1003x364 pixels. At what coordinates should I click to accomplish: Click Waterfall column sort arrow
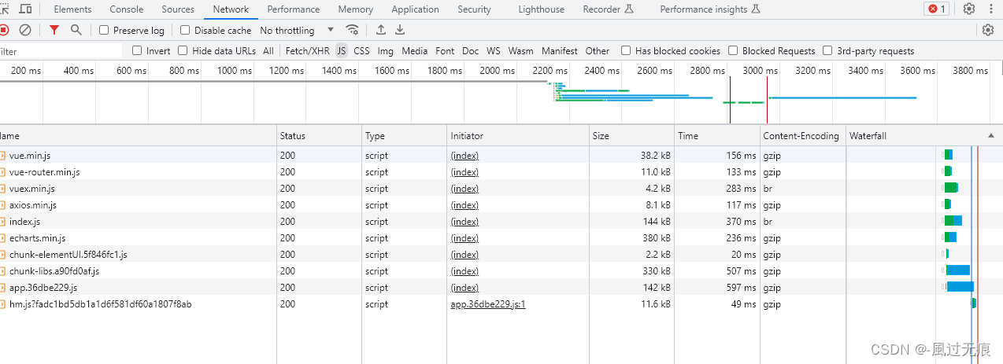point(990,136)
